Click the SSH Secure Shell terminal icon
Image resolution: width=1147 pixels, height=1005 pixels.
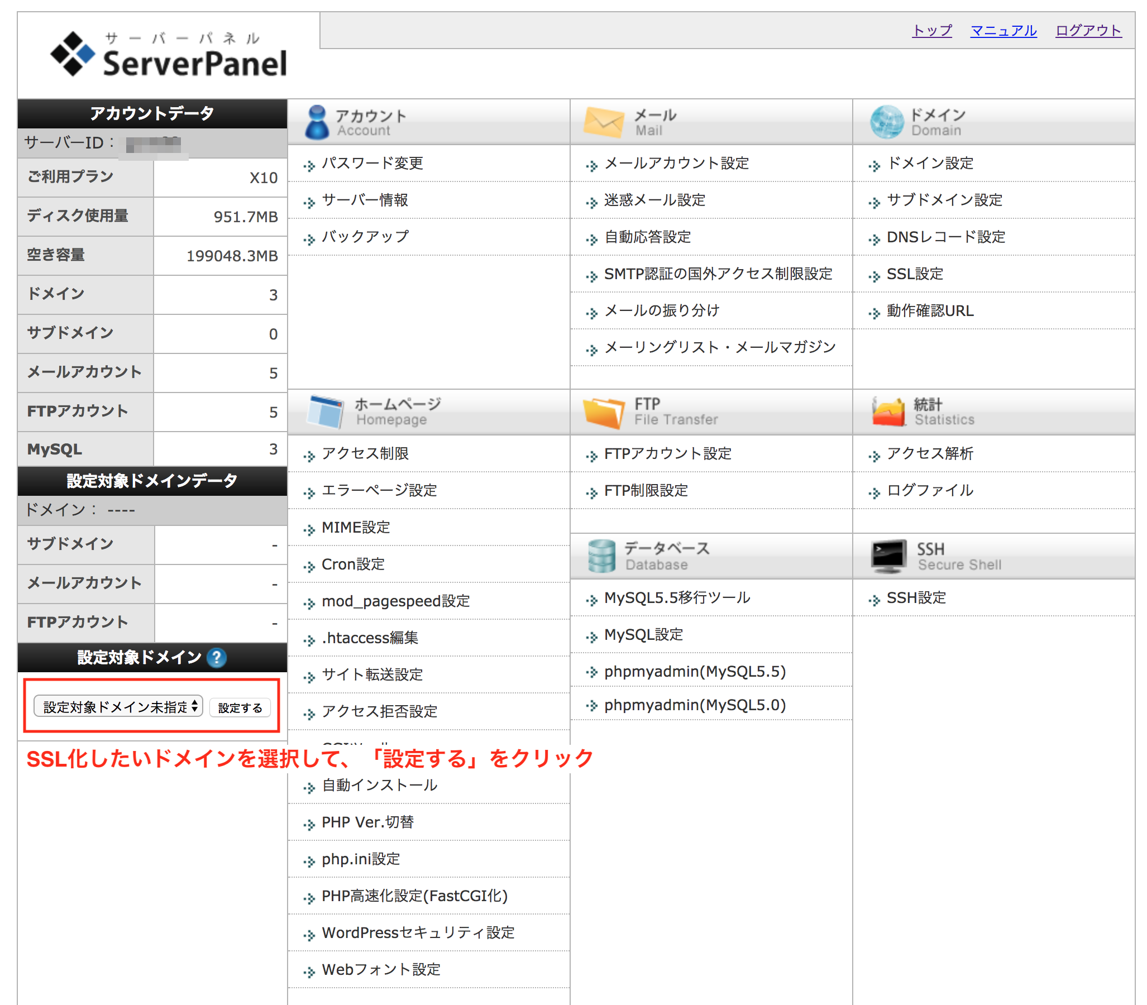point(888,556)
